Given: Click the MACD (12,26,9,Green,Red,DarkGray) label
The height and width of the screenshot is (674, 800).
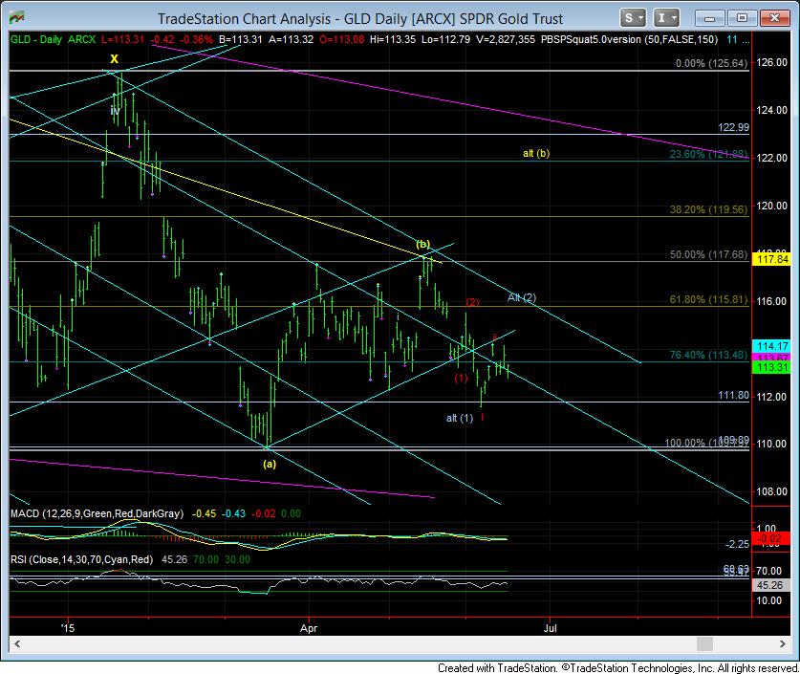Looking at the screenshot, I should point(97,513).
